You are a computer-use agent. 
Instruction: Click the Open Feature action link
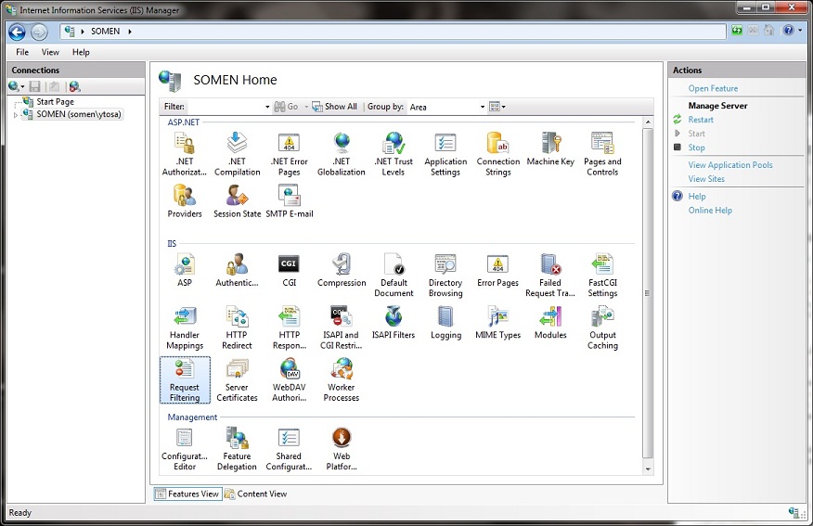[x=713, y=88]
